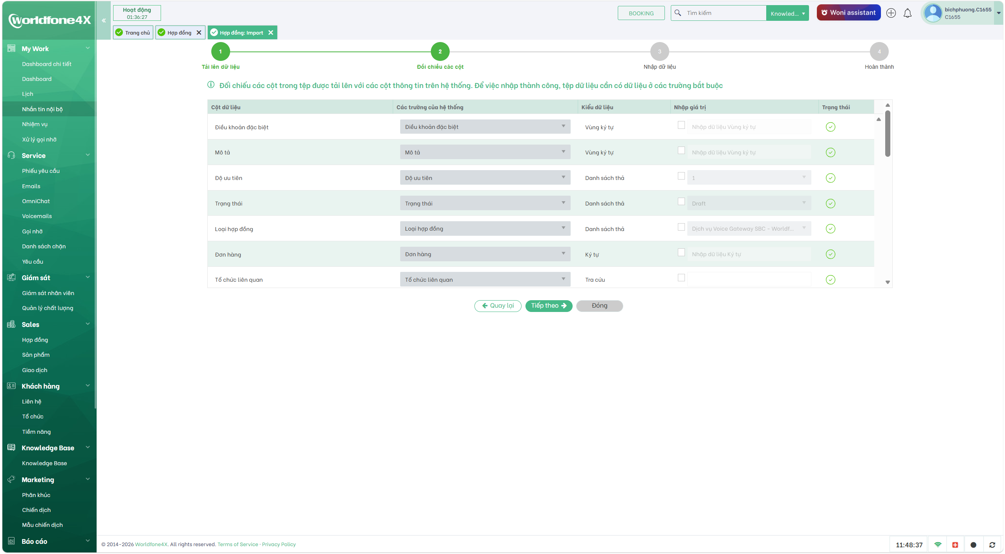Click the My Work section icon
Image resolution: width=1005 pixels, height=554 pixels.
tap(11, 48)
